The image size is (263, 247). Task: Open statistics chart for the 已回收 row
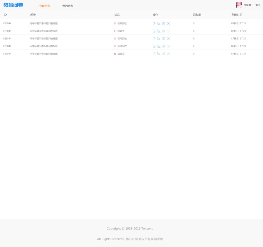[159, 54]
